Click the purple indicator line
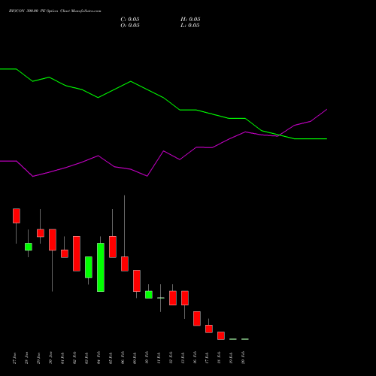376x376 pixels. (x=164, y=151)
